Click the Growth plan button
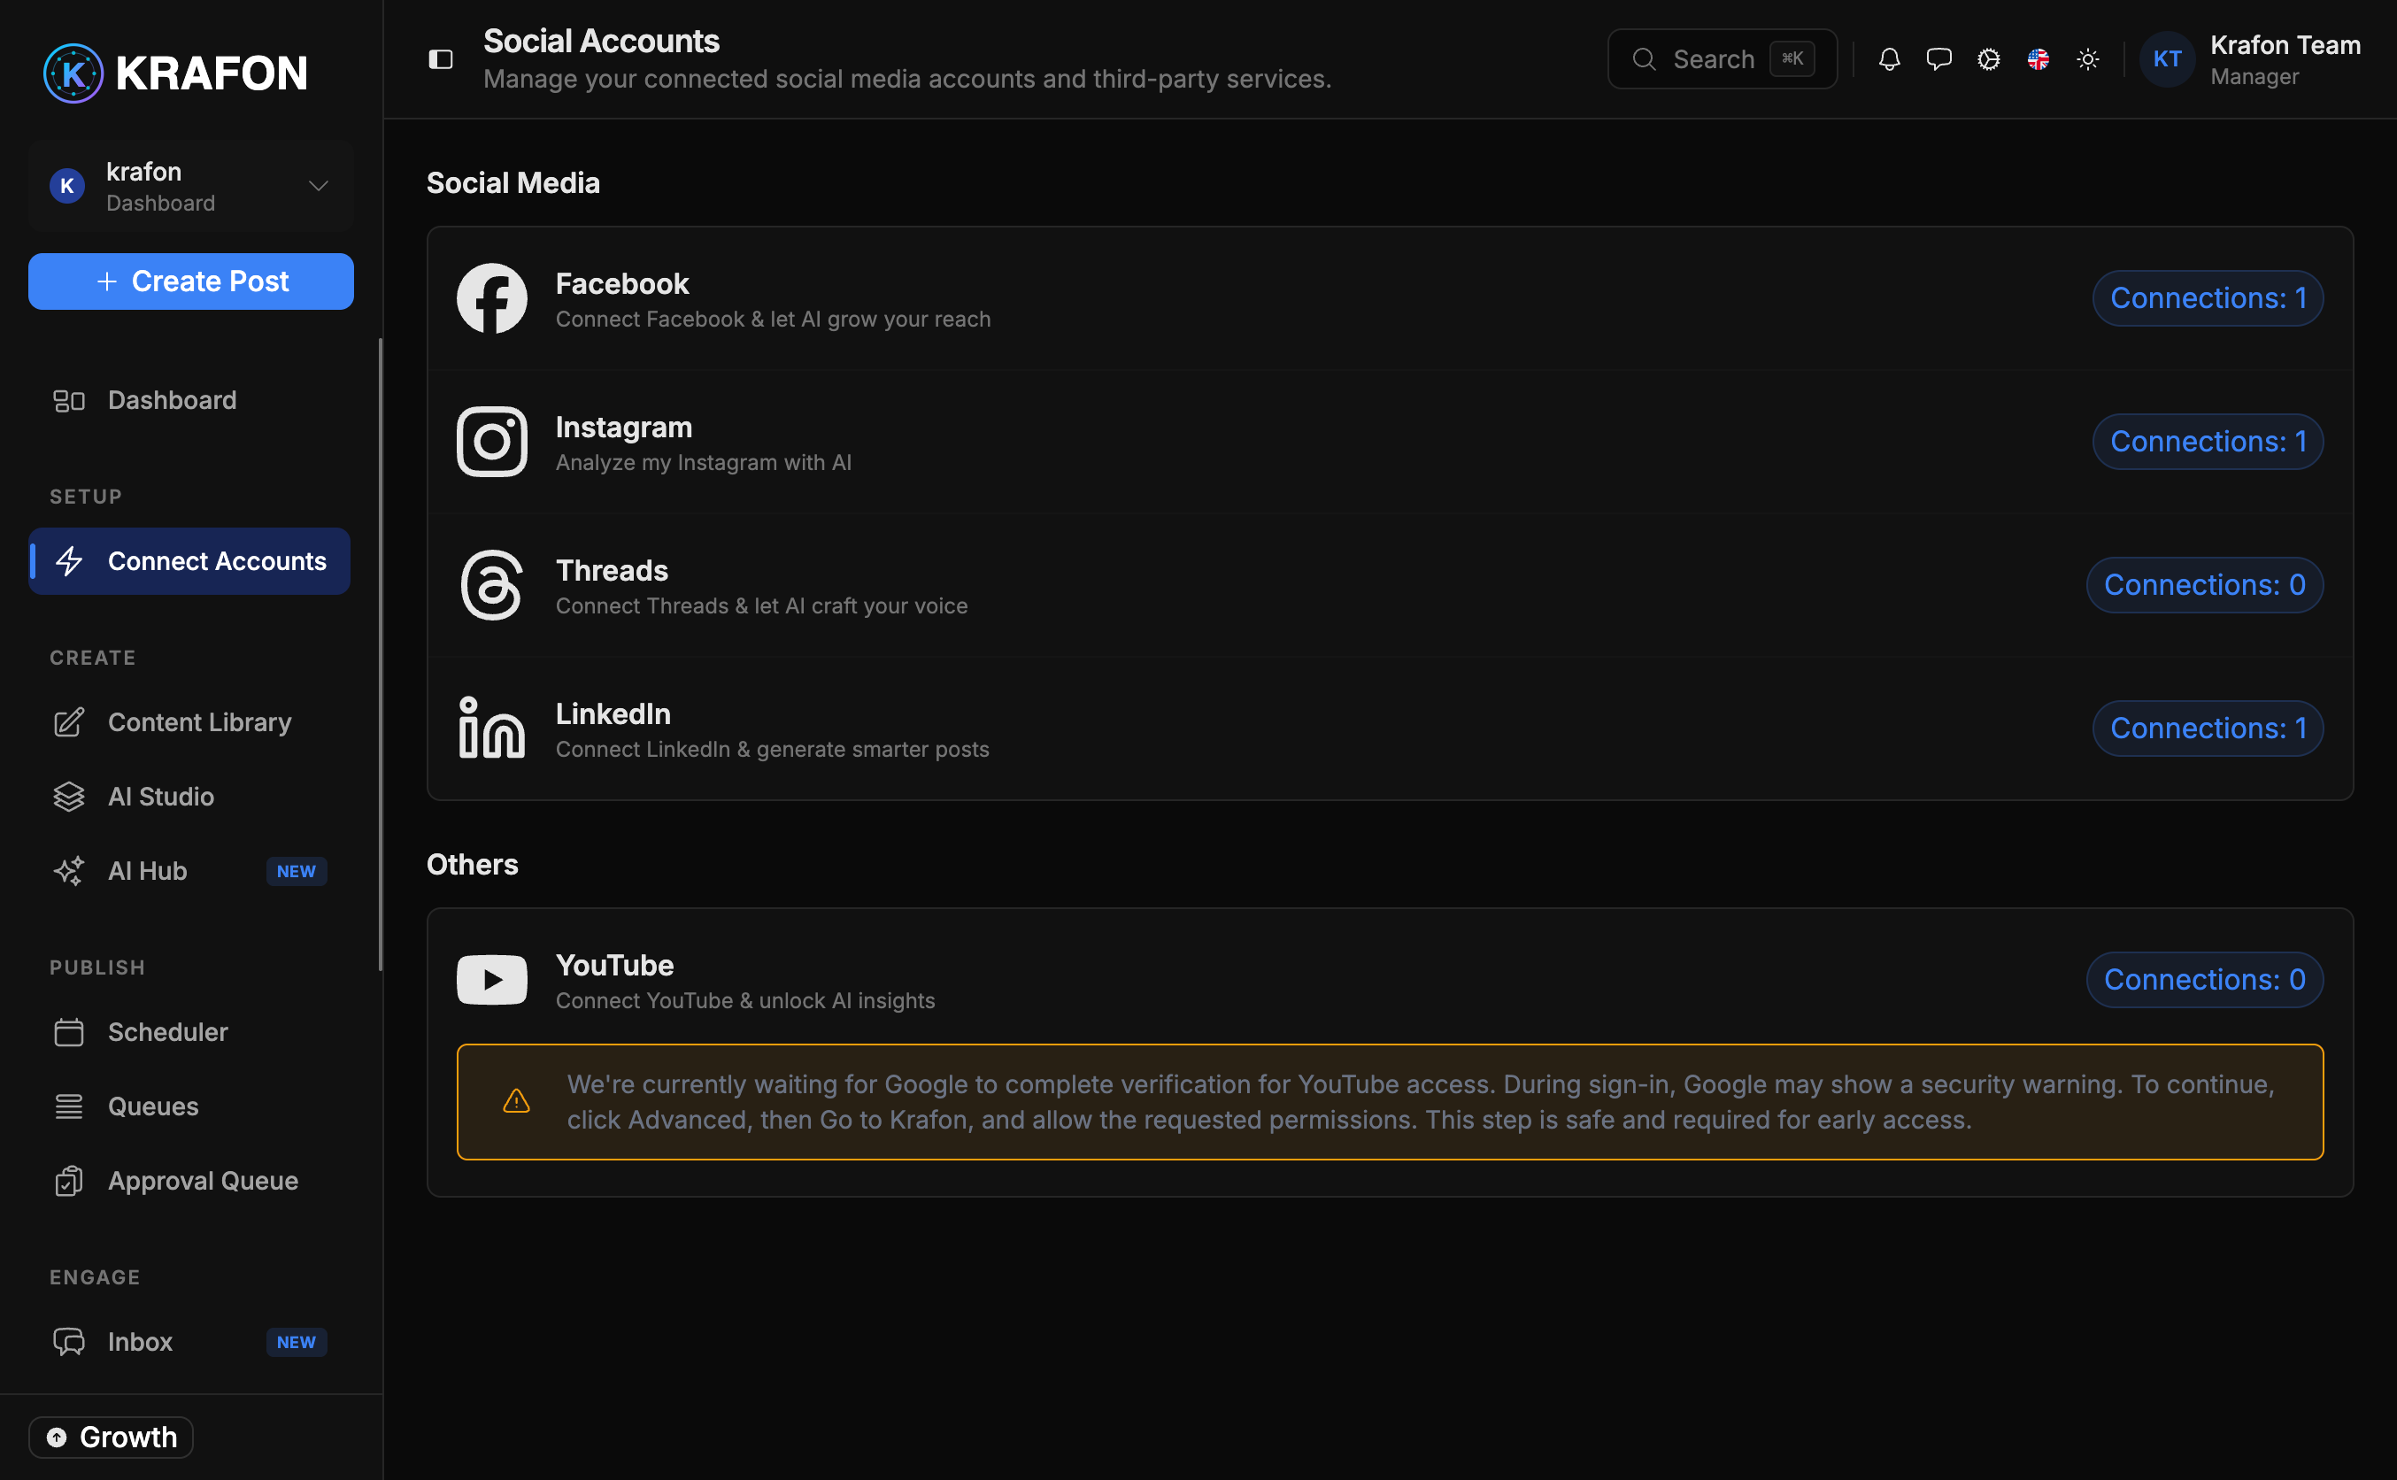 [x=111, y=1437]
